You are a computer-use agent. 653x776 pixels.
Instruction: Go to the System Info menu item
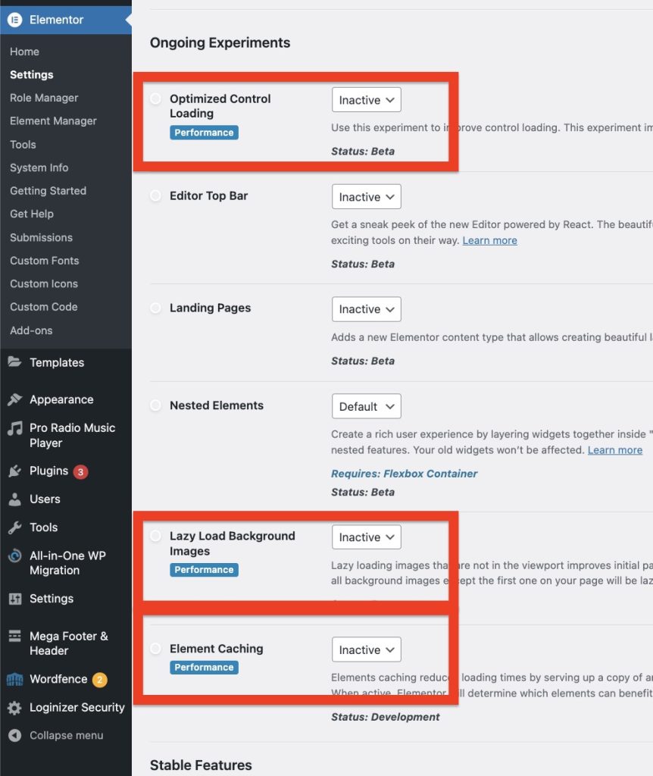pos(39,167)
